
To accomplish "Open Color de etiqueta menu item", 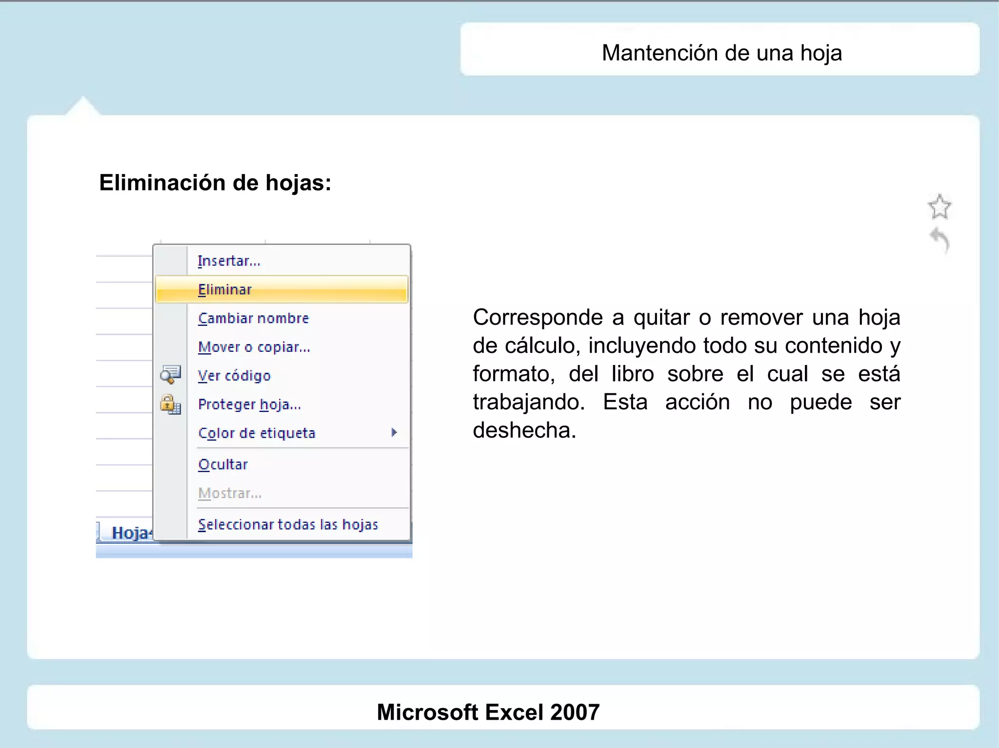I will pos(281,433).
